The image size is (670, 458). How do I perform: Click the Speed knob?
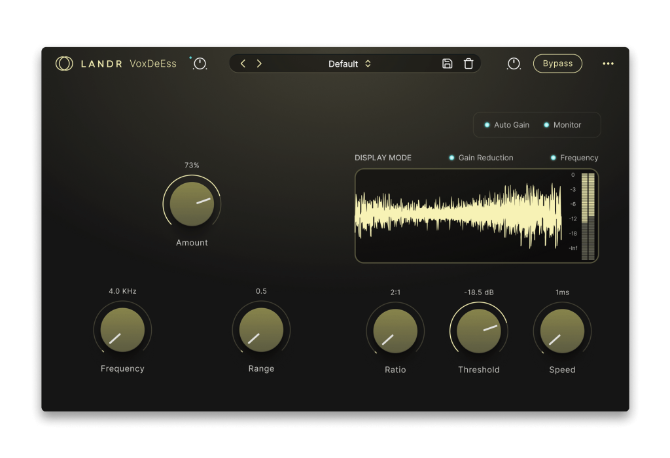click(562, 331)
